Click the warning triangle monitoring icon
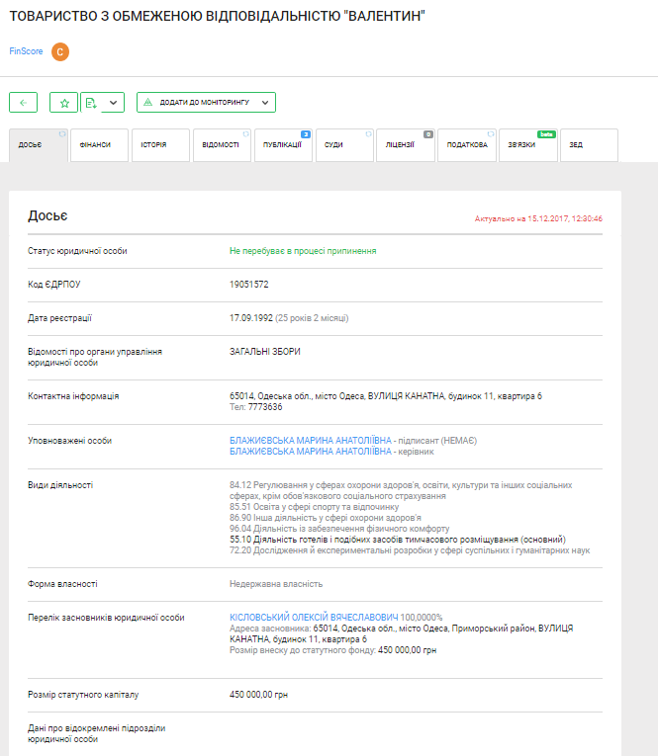 point(147,102)
